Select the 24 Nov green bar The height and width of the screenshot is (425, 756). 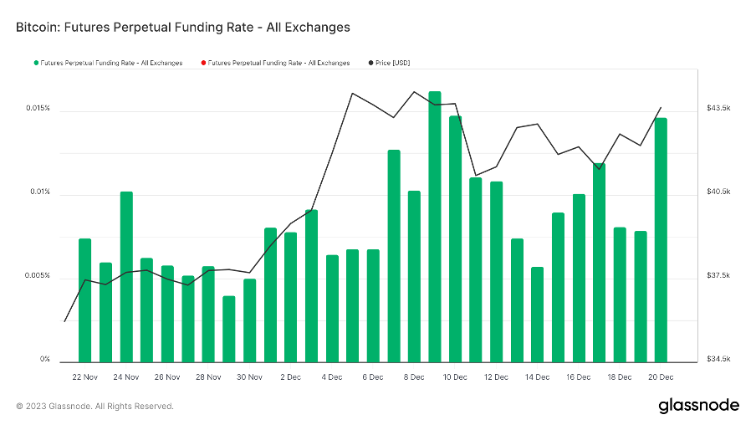pyautogui.click(x=126, y=276)
